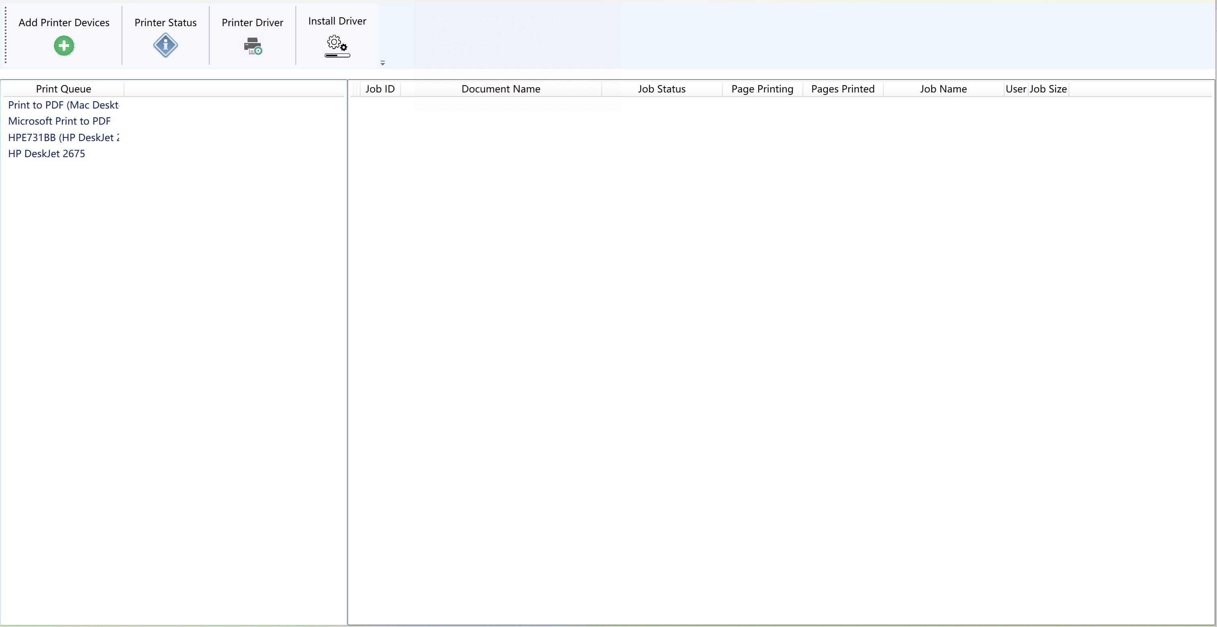Sort by the Document Name column header
The width and height of the screenshot is (1217, 627).
coord(500,89)
